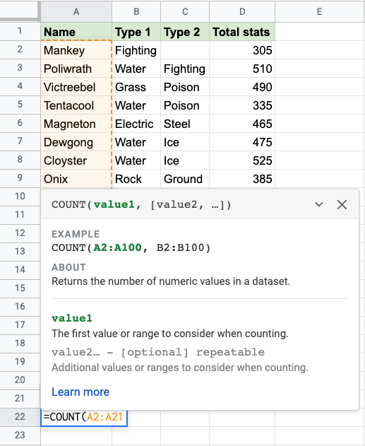This screenshot has height=446, width=365.
Task: Select the Ground cell in Type 2
Action: pos(185,179)
